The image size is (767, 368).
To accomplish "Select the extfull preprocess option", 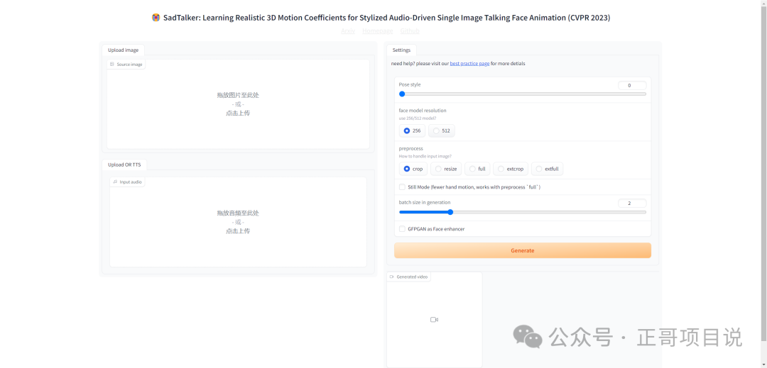I will 539,169.
